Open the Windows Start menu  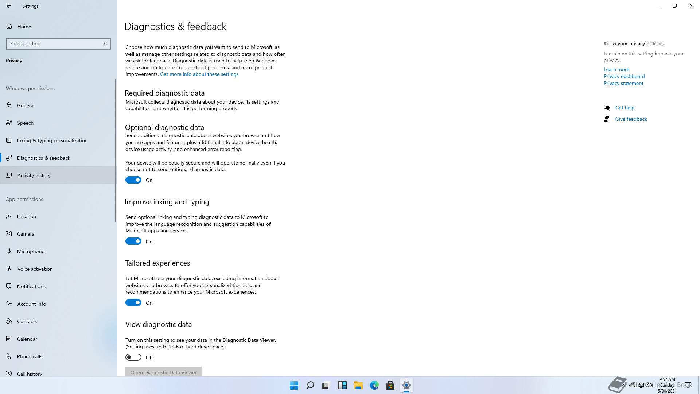tap(294, 385)
